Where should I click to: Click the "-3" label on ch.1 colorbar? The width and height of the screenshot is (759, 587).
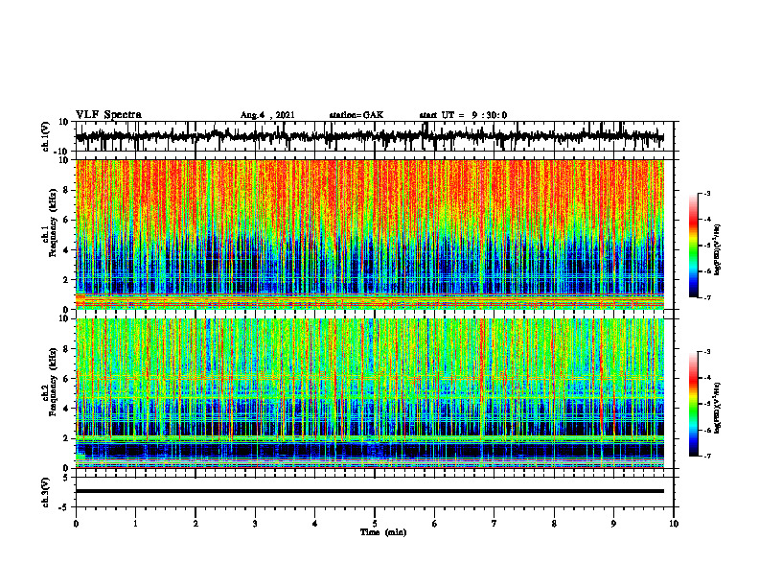[x=706, y=193]
